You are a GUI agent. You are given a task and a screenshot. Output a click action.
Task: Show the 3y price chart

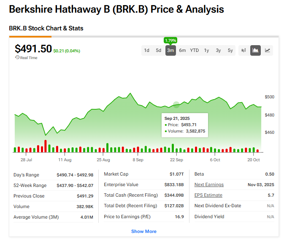(x=218, y=50)
